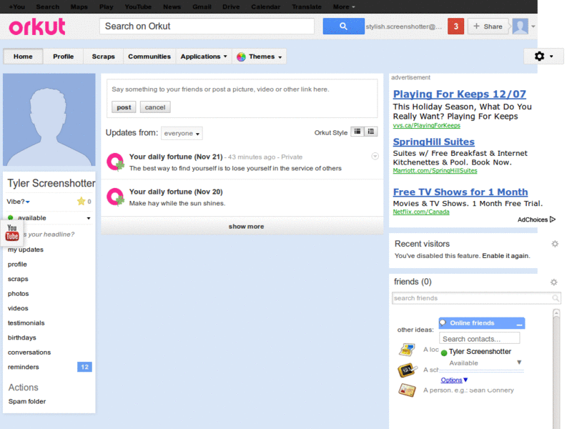The image size is (572, 429).
Task: Click the blue search magnifier button
Action: coord(343,26)
